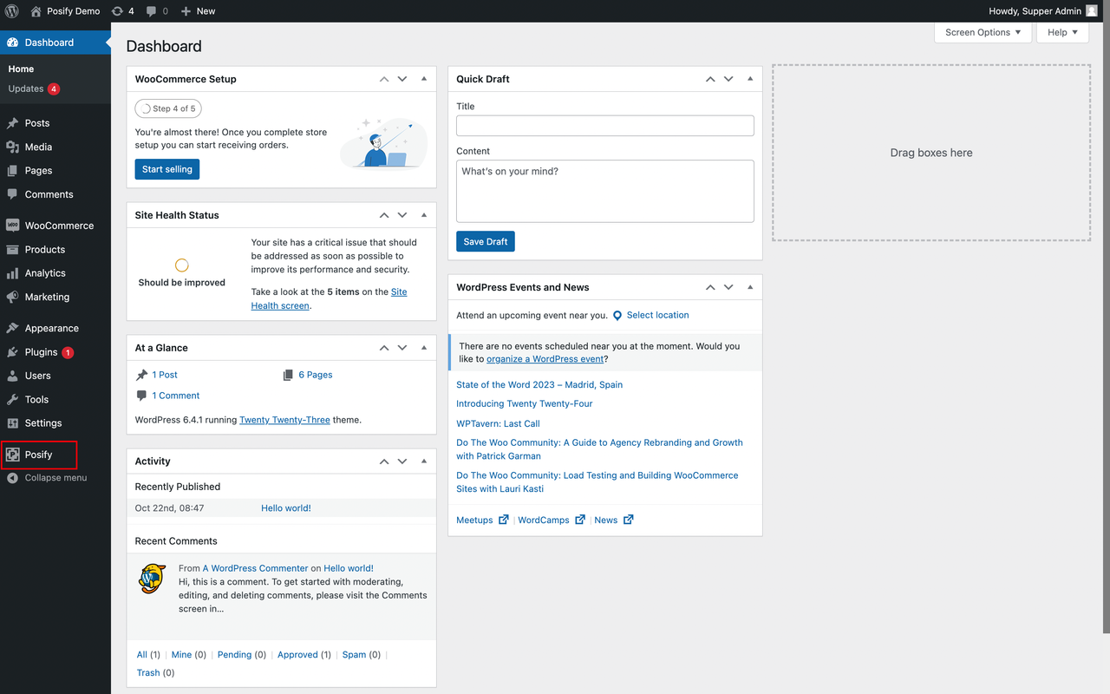The width and height of the screenshot is (1110, 694).
Task: Click the plus New icon in admin bar
Action: 186,11
